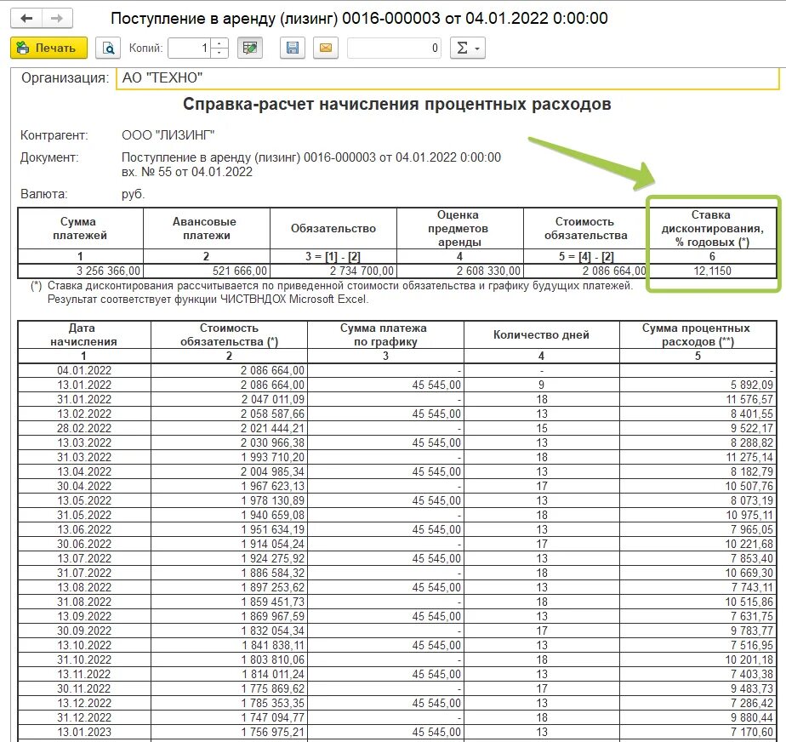Select liability value 2 030 966,38
This screenshot has height=742, width=786.
[229, 443]
